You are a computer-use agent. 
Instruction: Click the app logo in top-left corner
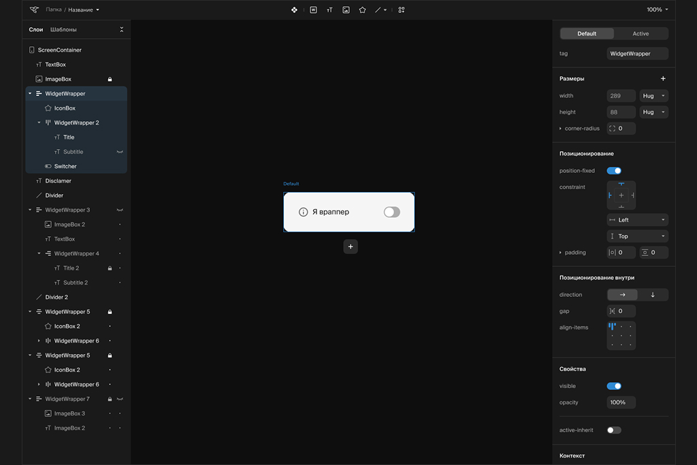pos(34,10)
